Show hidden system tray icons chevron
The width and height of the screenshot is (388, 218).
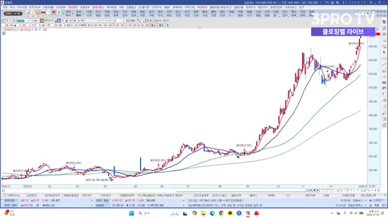click(x=332, y=213)
